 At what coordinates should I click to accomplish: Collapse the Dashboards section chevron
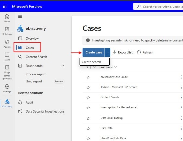coord(63,65)
